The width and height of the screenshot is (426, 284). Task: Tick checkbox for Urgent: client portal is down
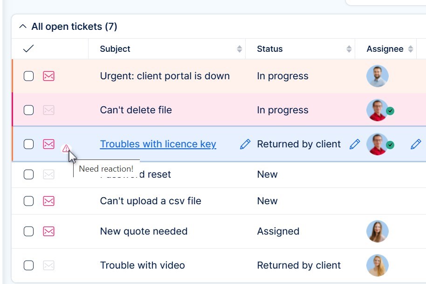(28, 76)
